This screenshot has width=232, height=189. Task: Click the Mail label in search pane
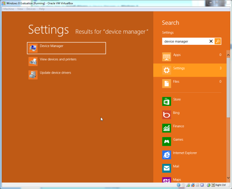point(176,166)
